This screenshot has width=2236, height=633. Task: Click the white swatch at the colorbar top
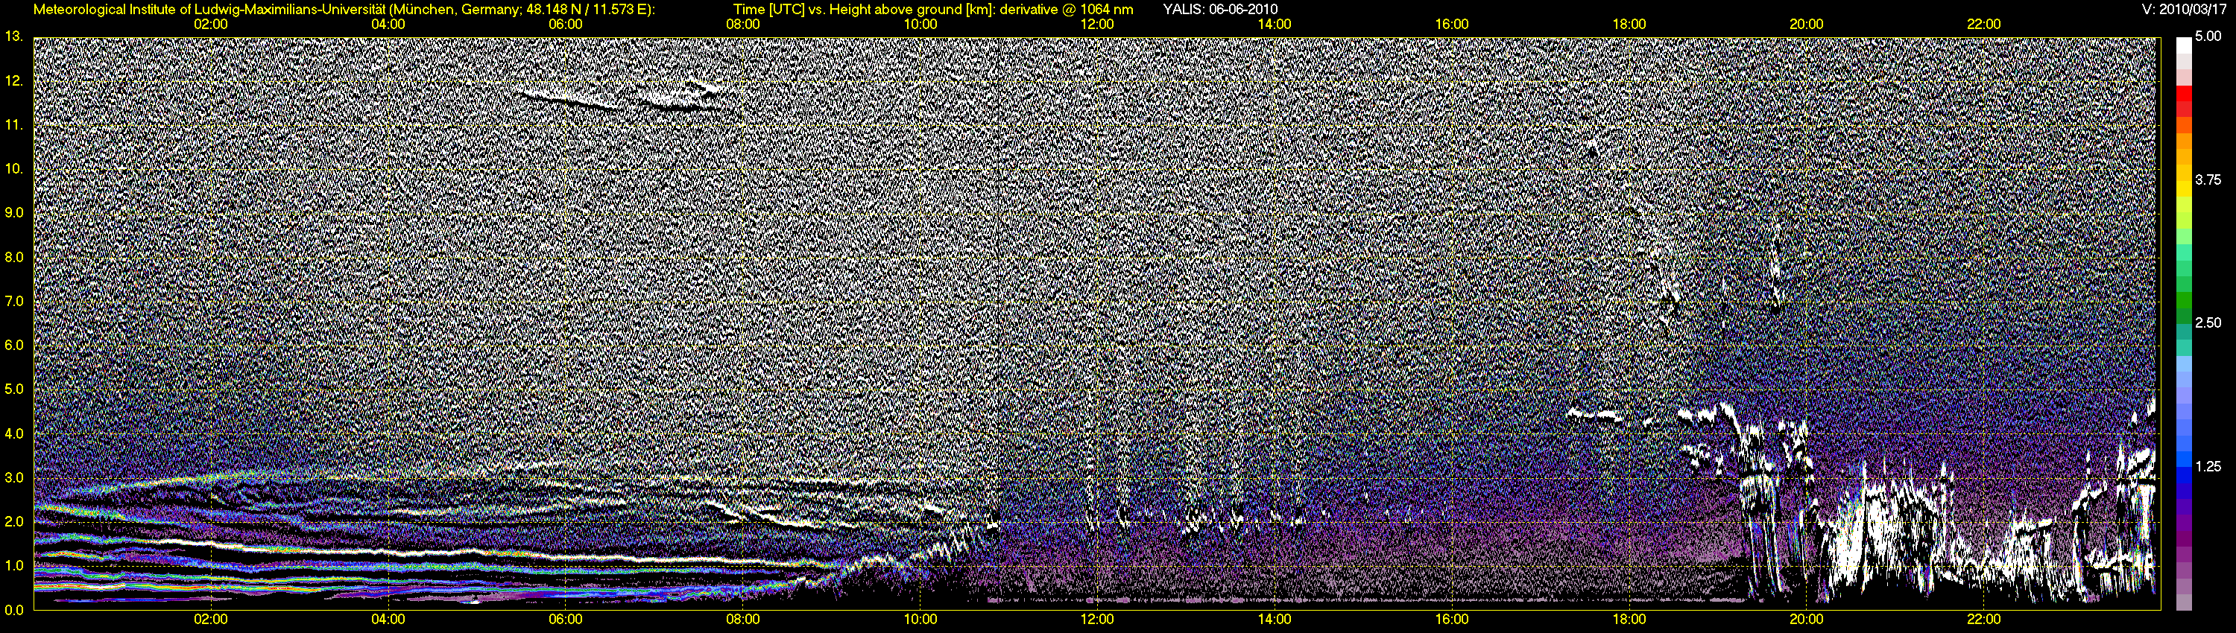coord(2183,45)
